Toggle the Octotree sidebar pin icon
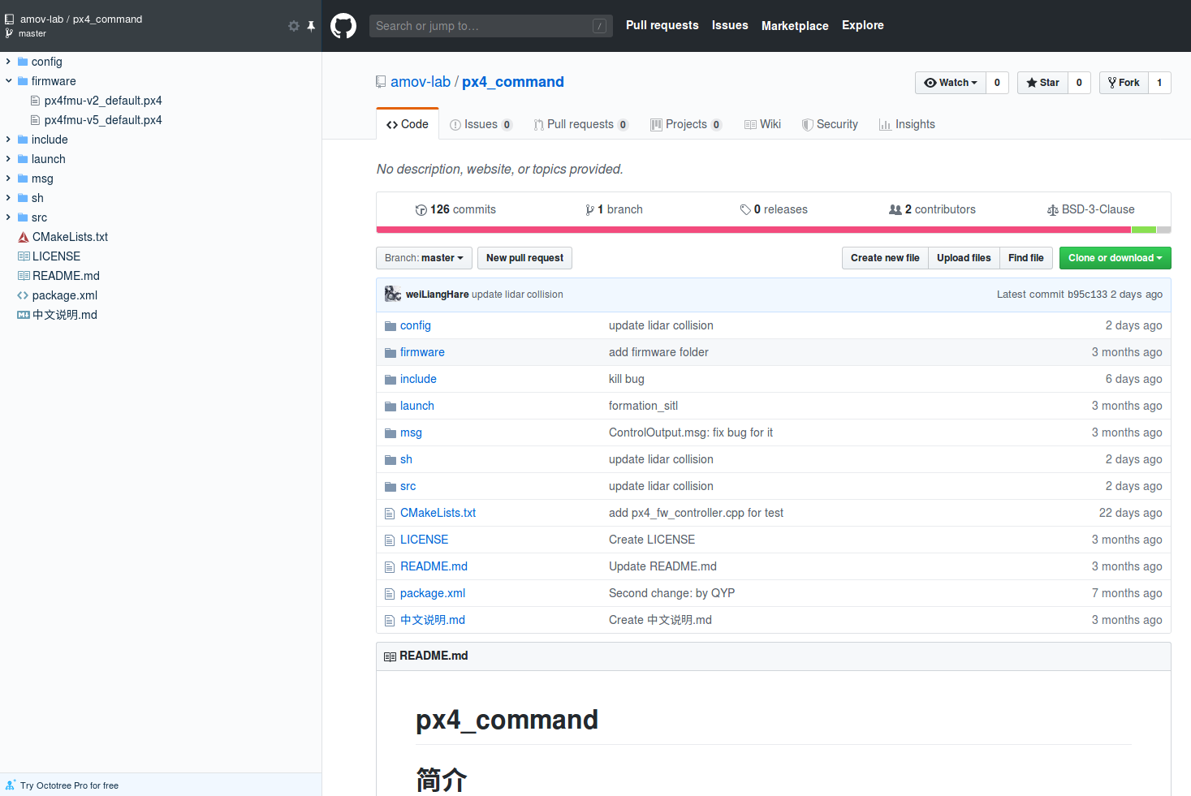The image size is (1191, 796). tap(311, 26)
